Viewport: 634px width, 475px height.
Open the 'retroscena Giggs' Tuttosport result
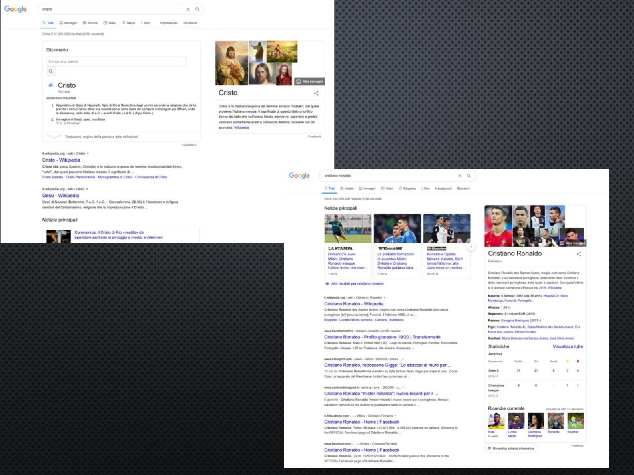click(x=387, y=365)
